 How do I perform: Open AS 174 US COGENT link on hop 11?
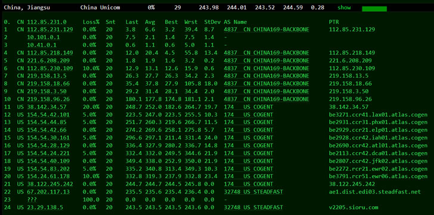coord(249,107)
